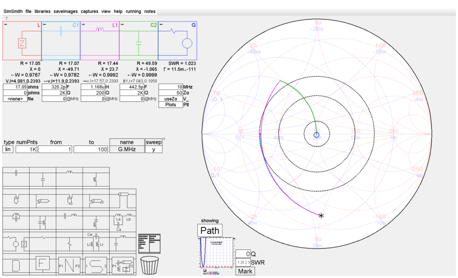Choose the shunt series-LC palette element

tap(96, 221)
